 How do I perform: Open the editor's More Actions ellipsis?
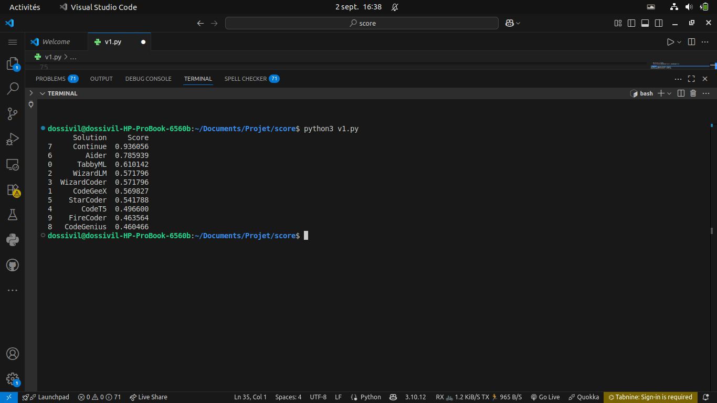click(705, 42)
